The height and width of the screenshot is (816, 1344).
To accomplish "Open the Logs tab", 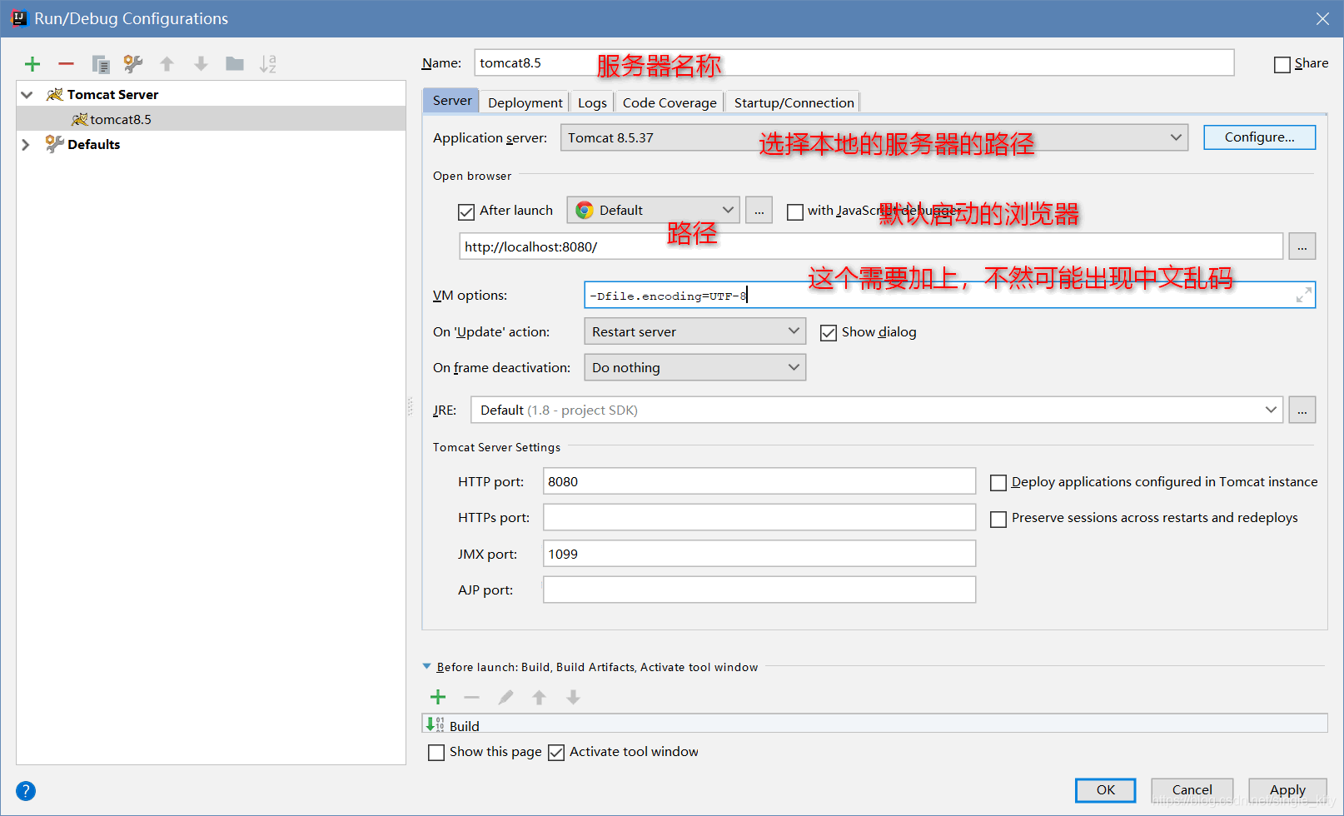I will coord(592,102).
